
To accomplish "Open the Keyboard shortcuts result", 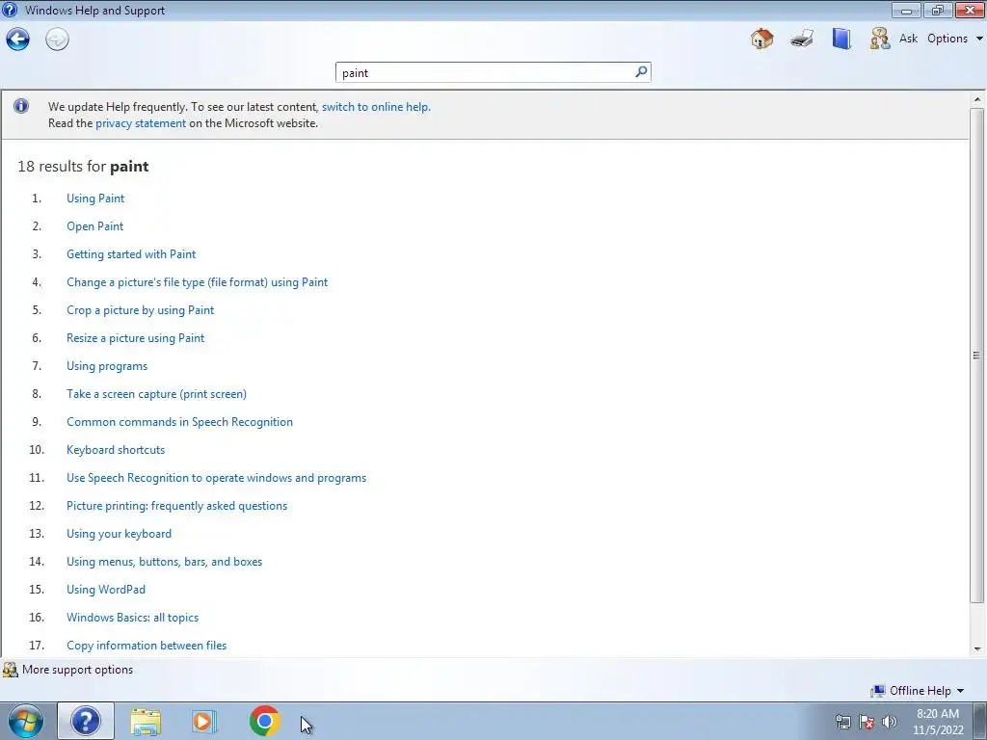I will click(116, 450).
